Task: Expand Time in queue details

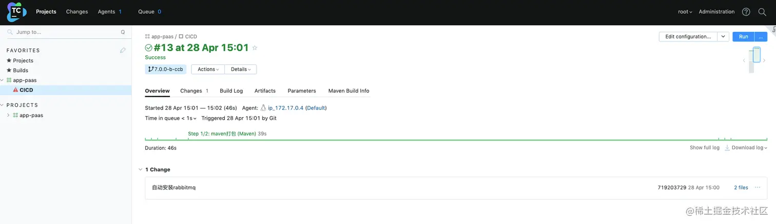Action: click(171, 118)
